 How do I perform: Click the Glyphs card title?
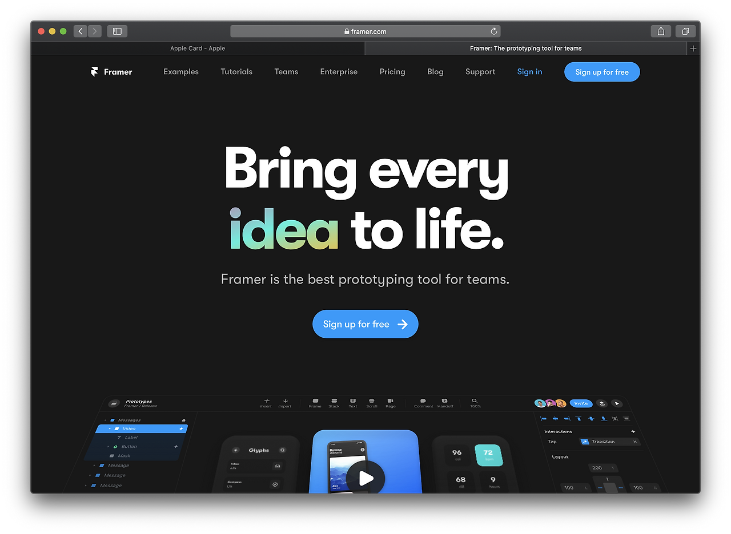(x=259, y=450)
